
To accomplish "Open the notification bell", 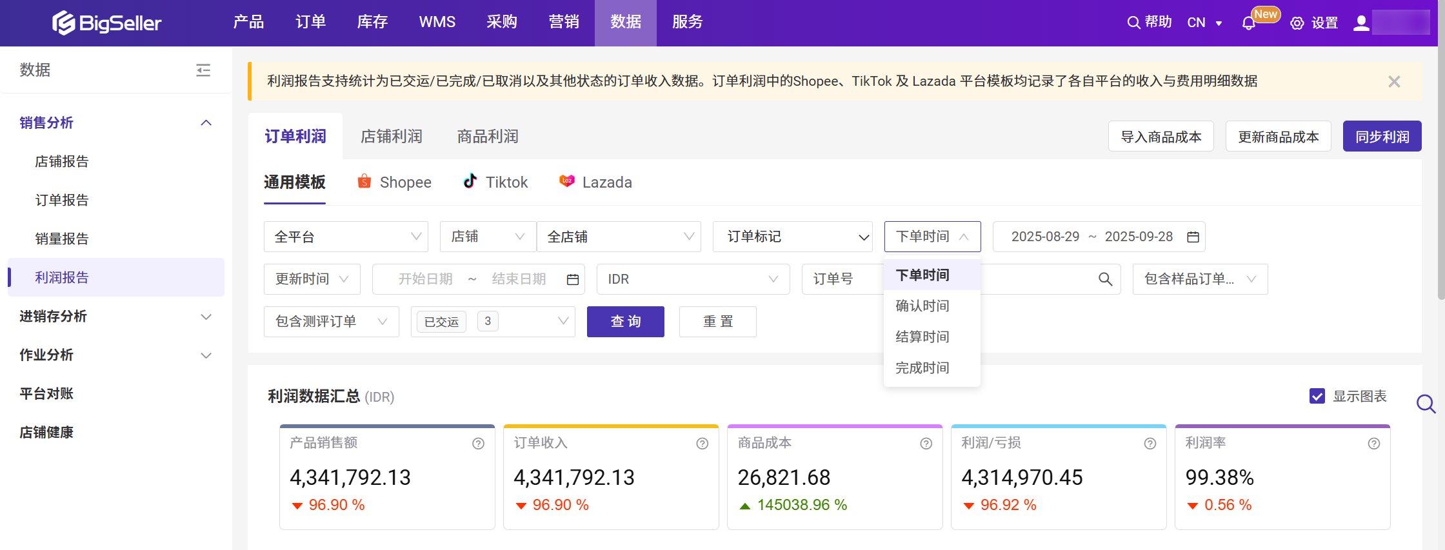I will click(x=1248, y=23).
